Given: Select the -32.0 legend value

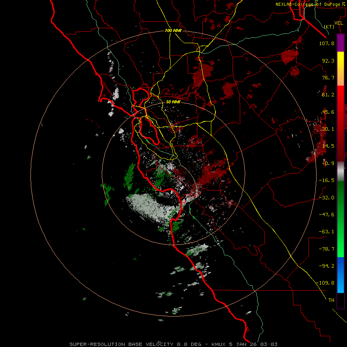Looking at the screenshot, I should pyautogui.click(x=327, y=198).
